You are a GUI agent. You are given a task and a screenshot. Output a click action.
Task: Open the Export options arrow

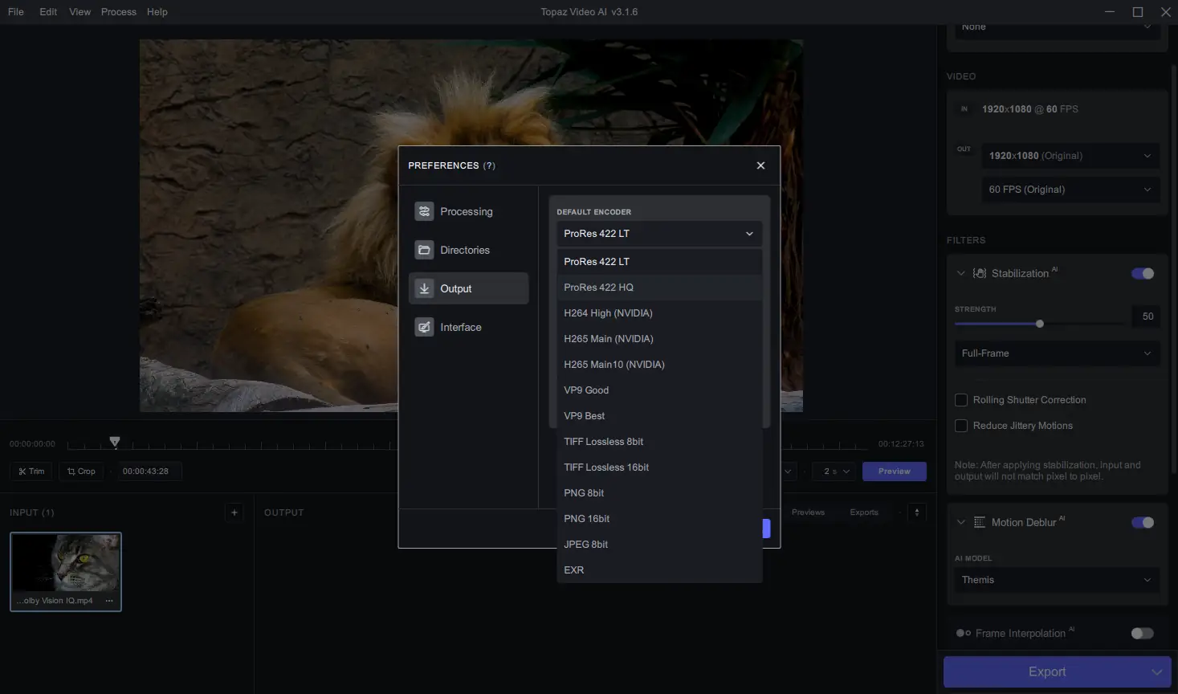pos(1156,672)
